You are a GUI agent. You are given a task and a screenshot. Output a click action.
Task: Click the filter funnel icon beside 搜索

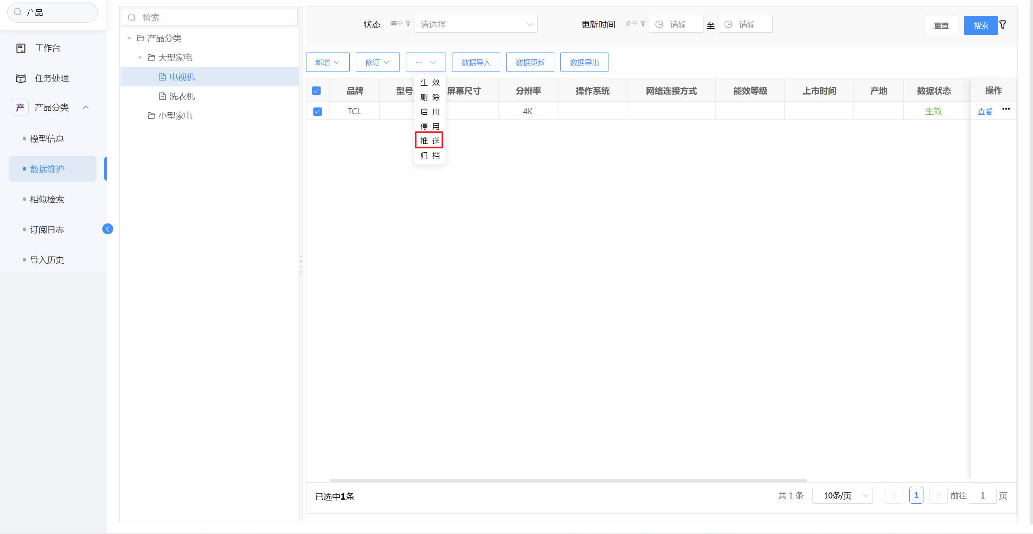[x=1003, y=25]
